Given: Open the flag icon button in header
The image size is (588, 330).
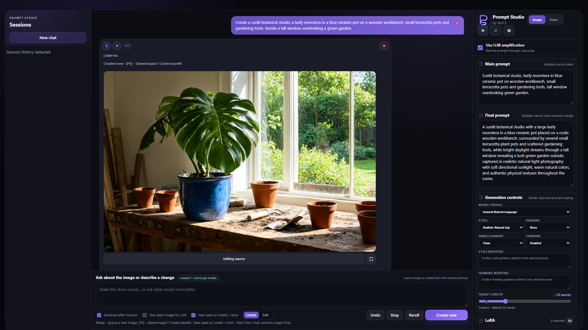Looking at the screenshot, I should click(496, 31).
